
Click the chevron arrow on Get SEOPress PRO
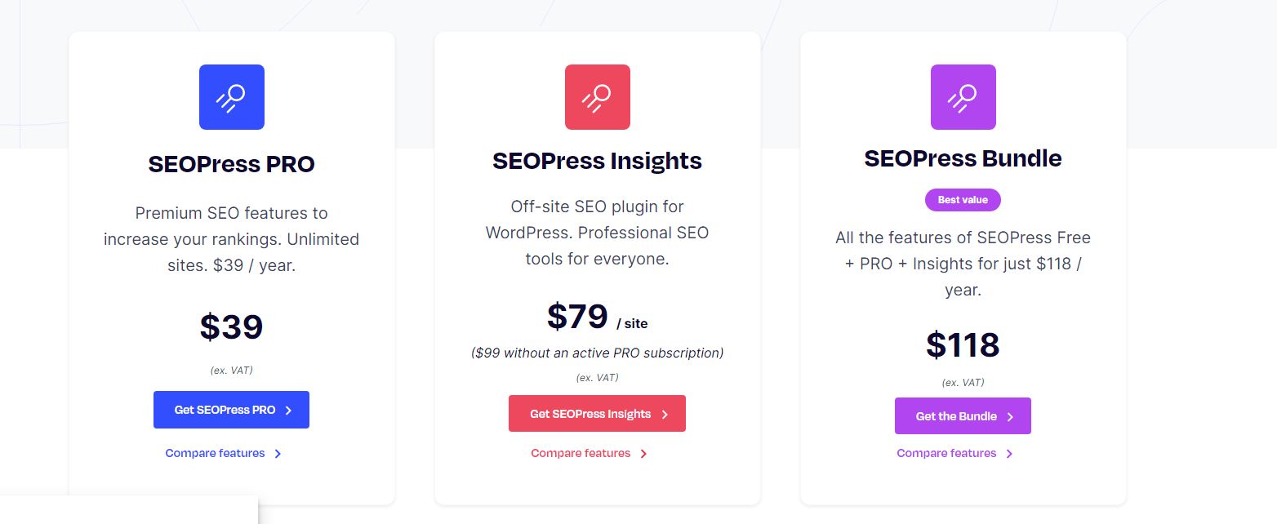click(288, 411)
